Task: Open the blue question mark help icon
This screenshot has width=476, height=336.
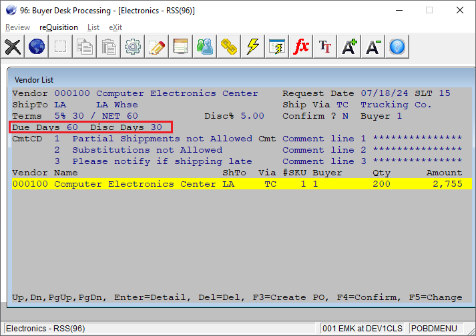Action: coord(397,47)
